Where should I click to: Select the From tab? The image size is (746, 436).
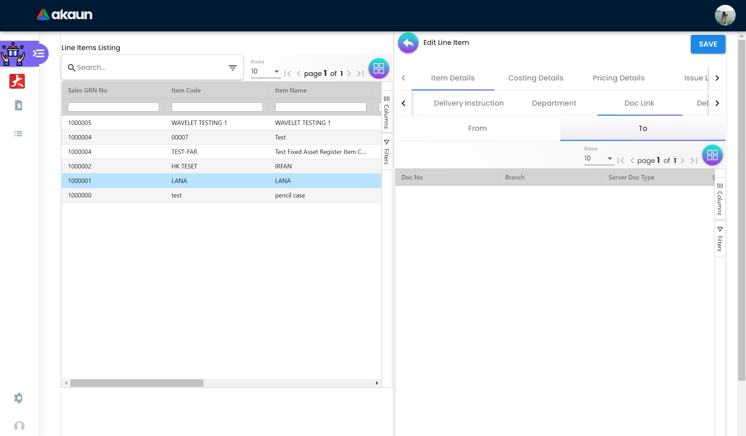point(477,128)
